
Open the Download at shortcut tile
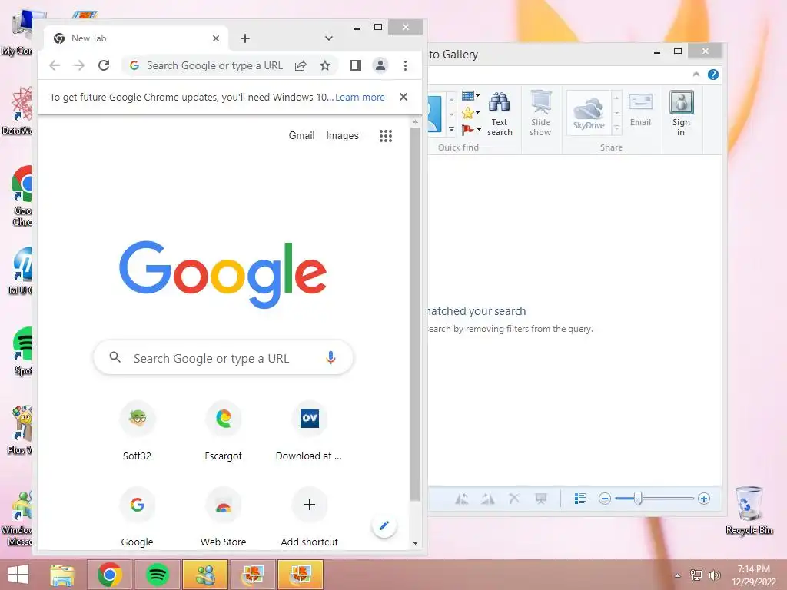coord(309,432)
